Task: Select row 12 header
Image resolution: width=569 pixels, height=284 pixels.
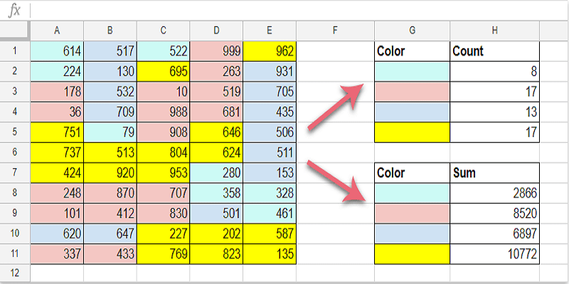Action: tap(14, 272)
